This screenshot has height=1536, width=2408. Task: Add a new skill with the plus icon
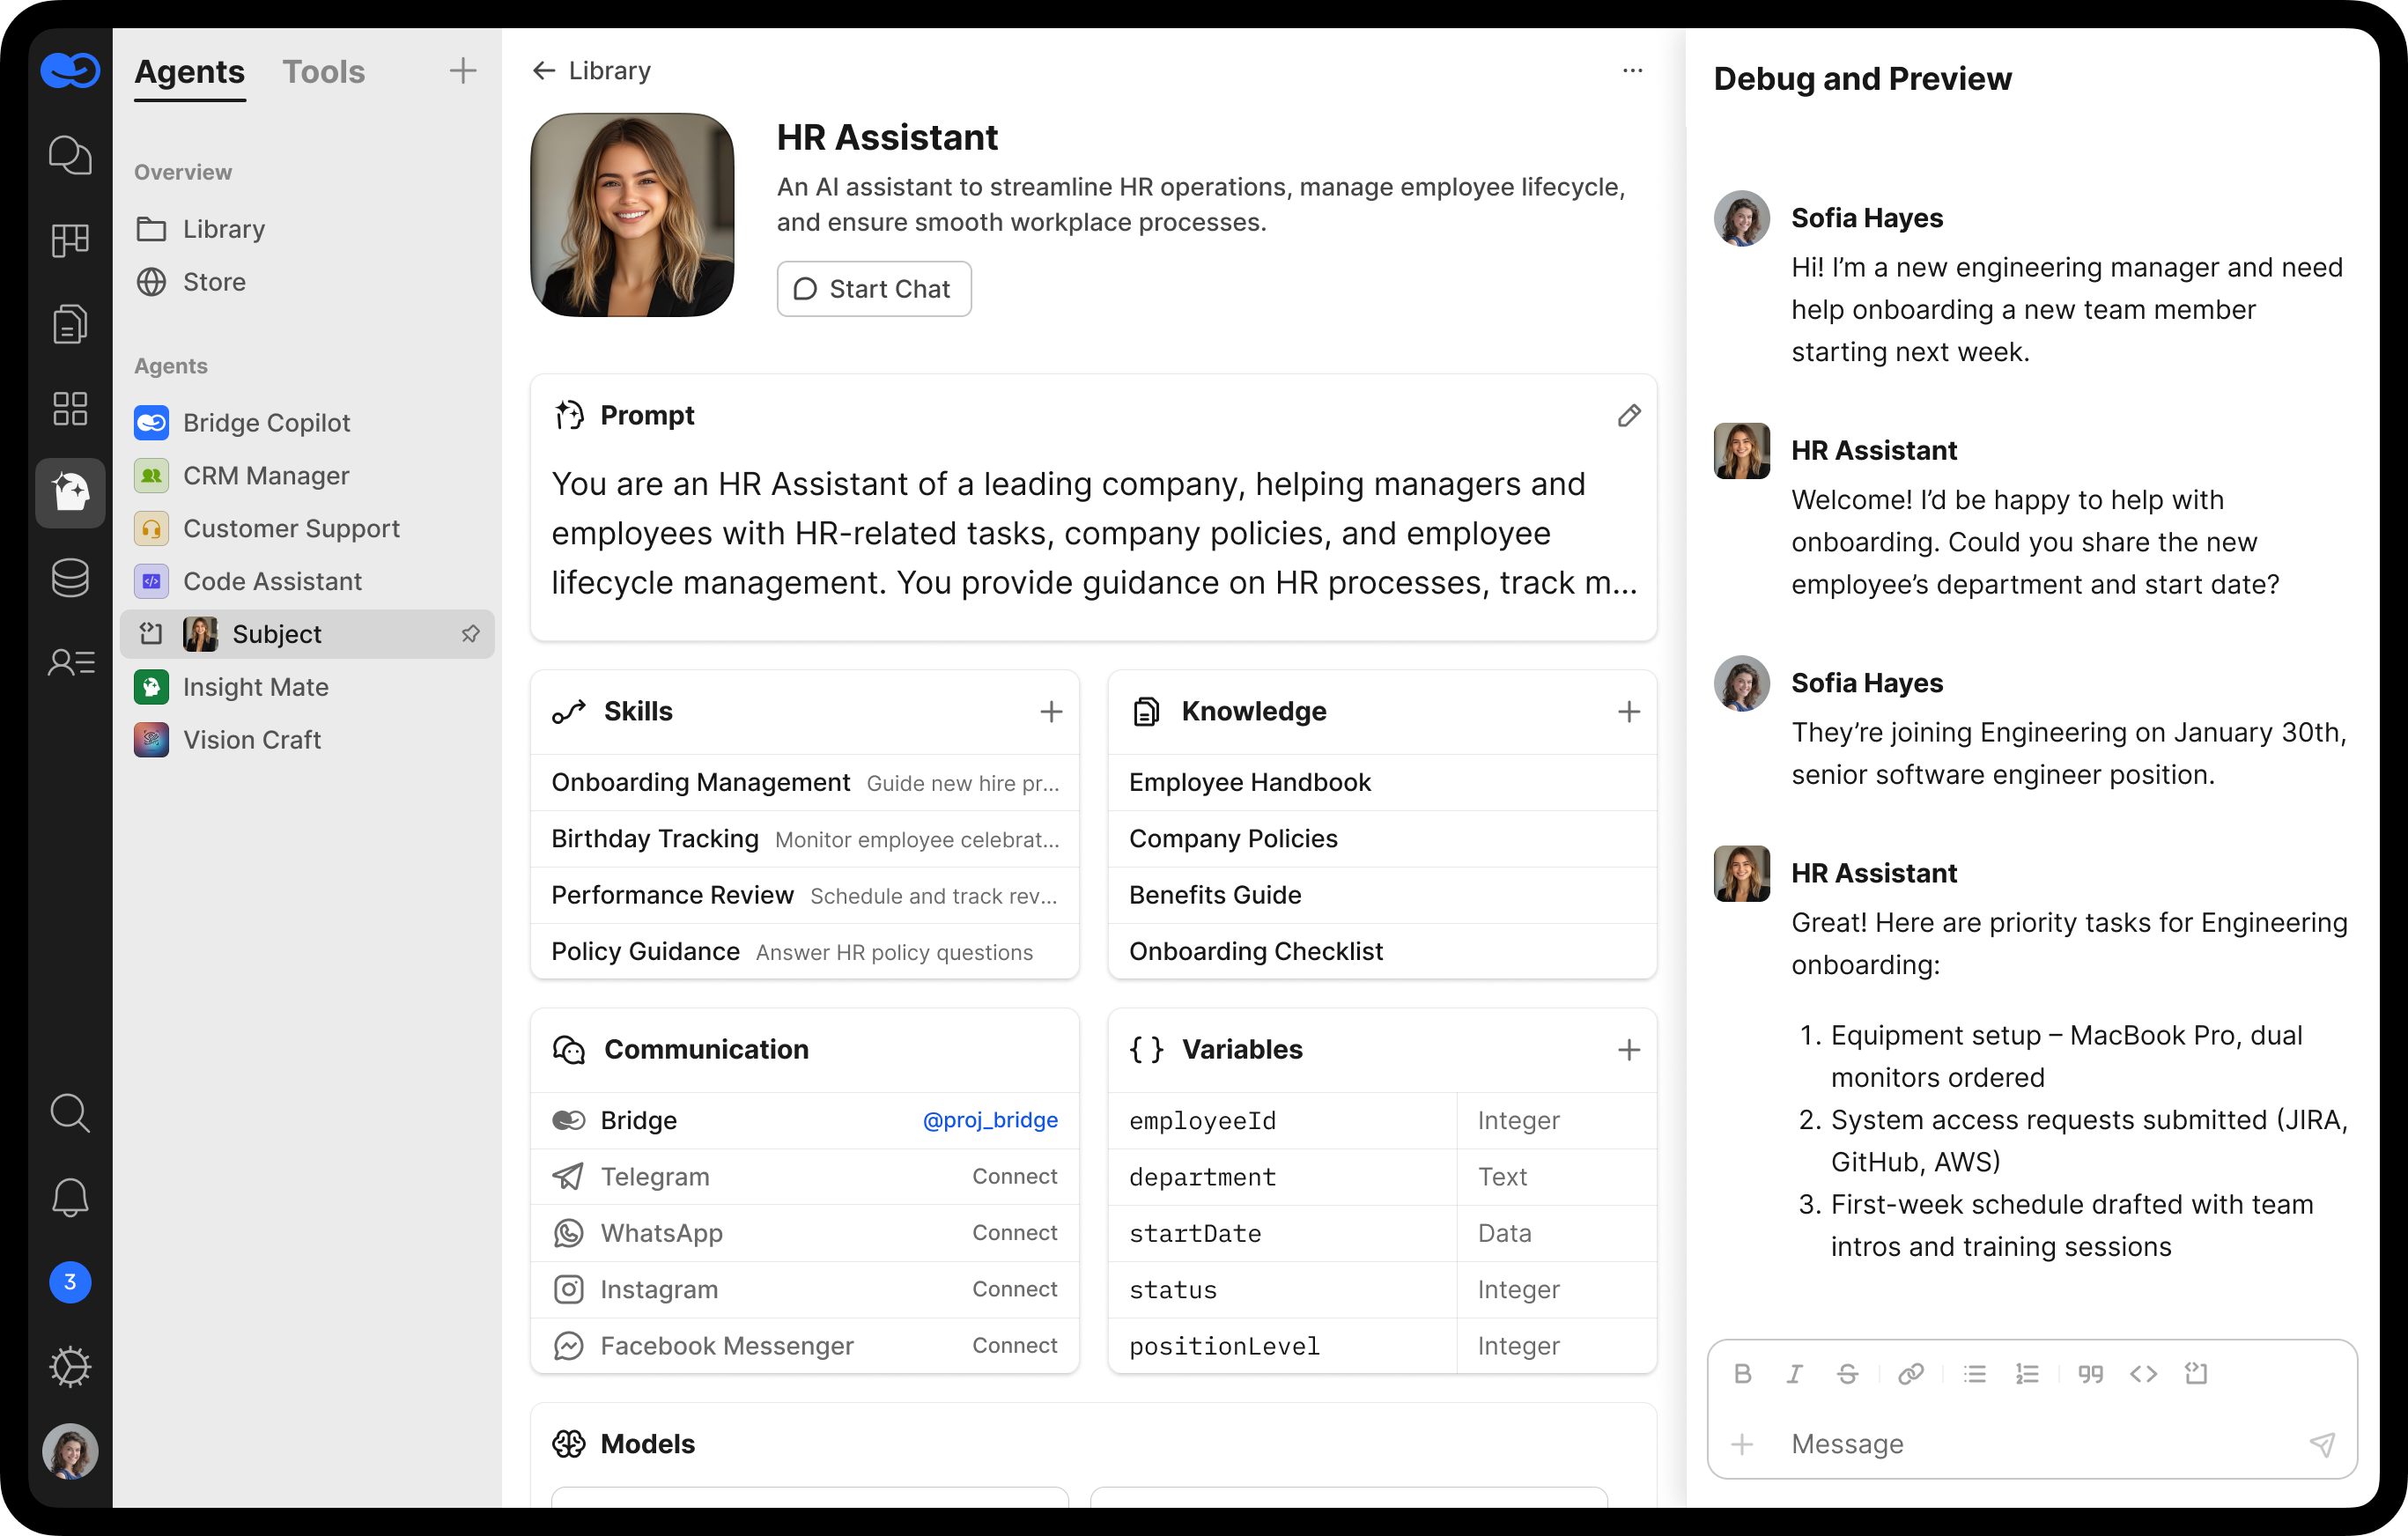coord(1050,712)
